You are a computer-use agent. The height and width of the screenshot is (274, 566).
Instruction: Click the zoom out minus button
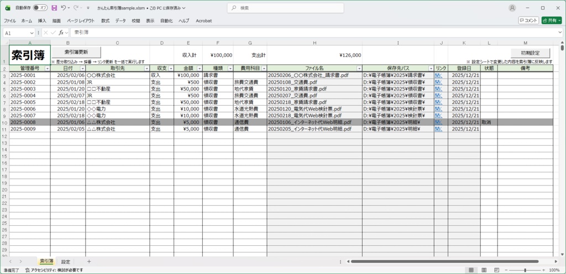(x=506, y=270)
